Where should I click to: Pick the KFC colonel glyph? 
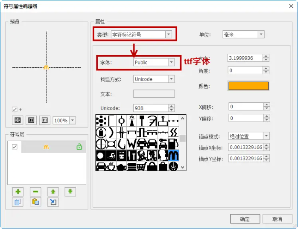click(142, 155)
